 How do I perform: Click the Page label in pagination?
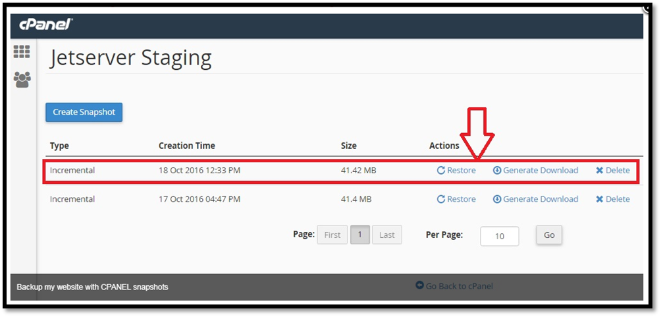point(304,234)
